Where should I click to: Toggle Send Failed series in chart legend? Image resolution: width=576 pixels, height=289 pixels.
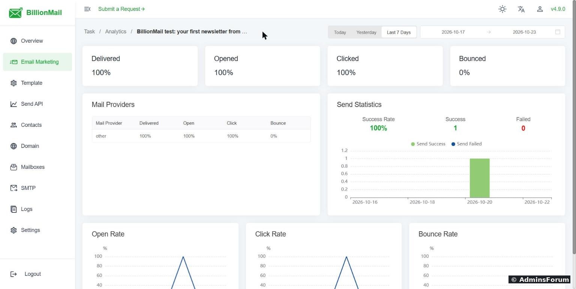pyautogui.click(x=466, y=144)
